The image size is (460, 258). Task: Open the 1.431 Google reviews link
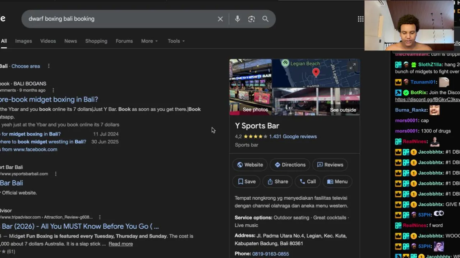[293, 137]
